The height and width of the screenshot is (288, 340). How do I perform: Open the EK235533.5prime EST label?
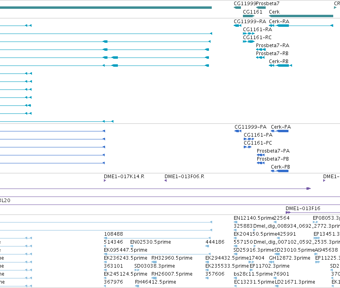[227, 266]
